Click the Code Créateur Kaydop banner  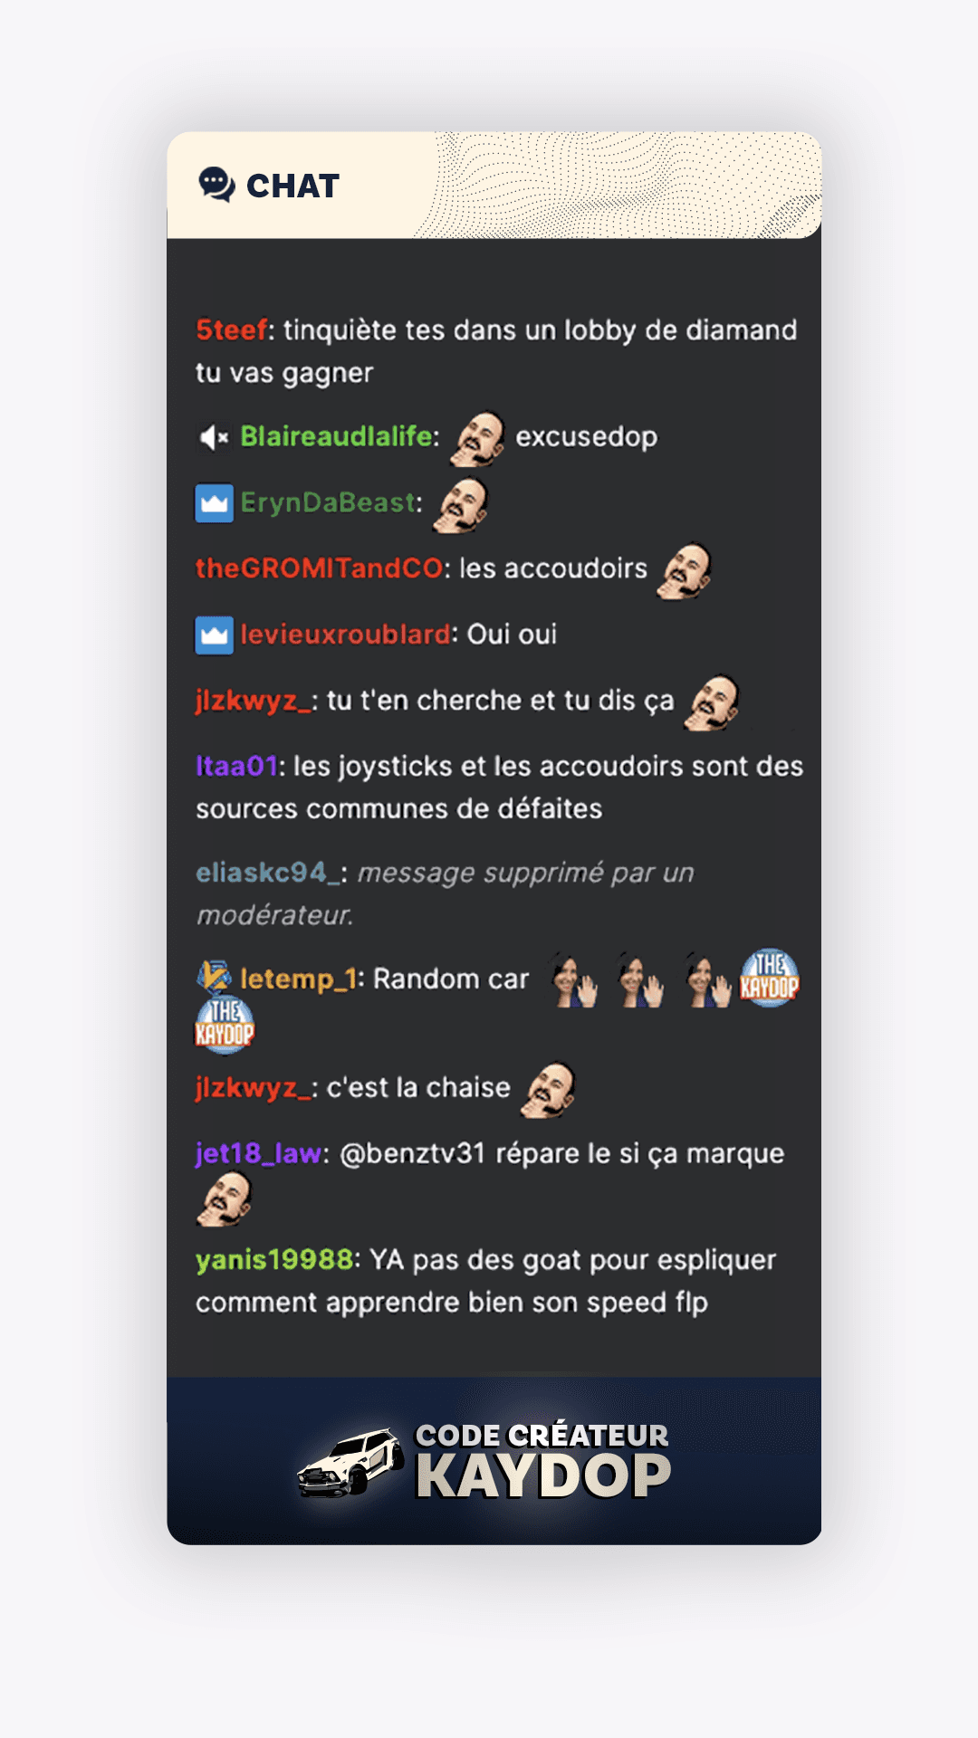point(494,1461)
